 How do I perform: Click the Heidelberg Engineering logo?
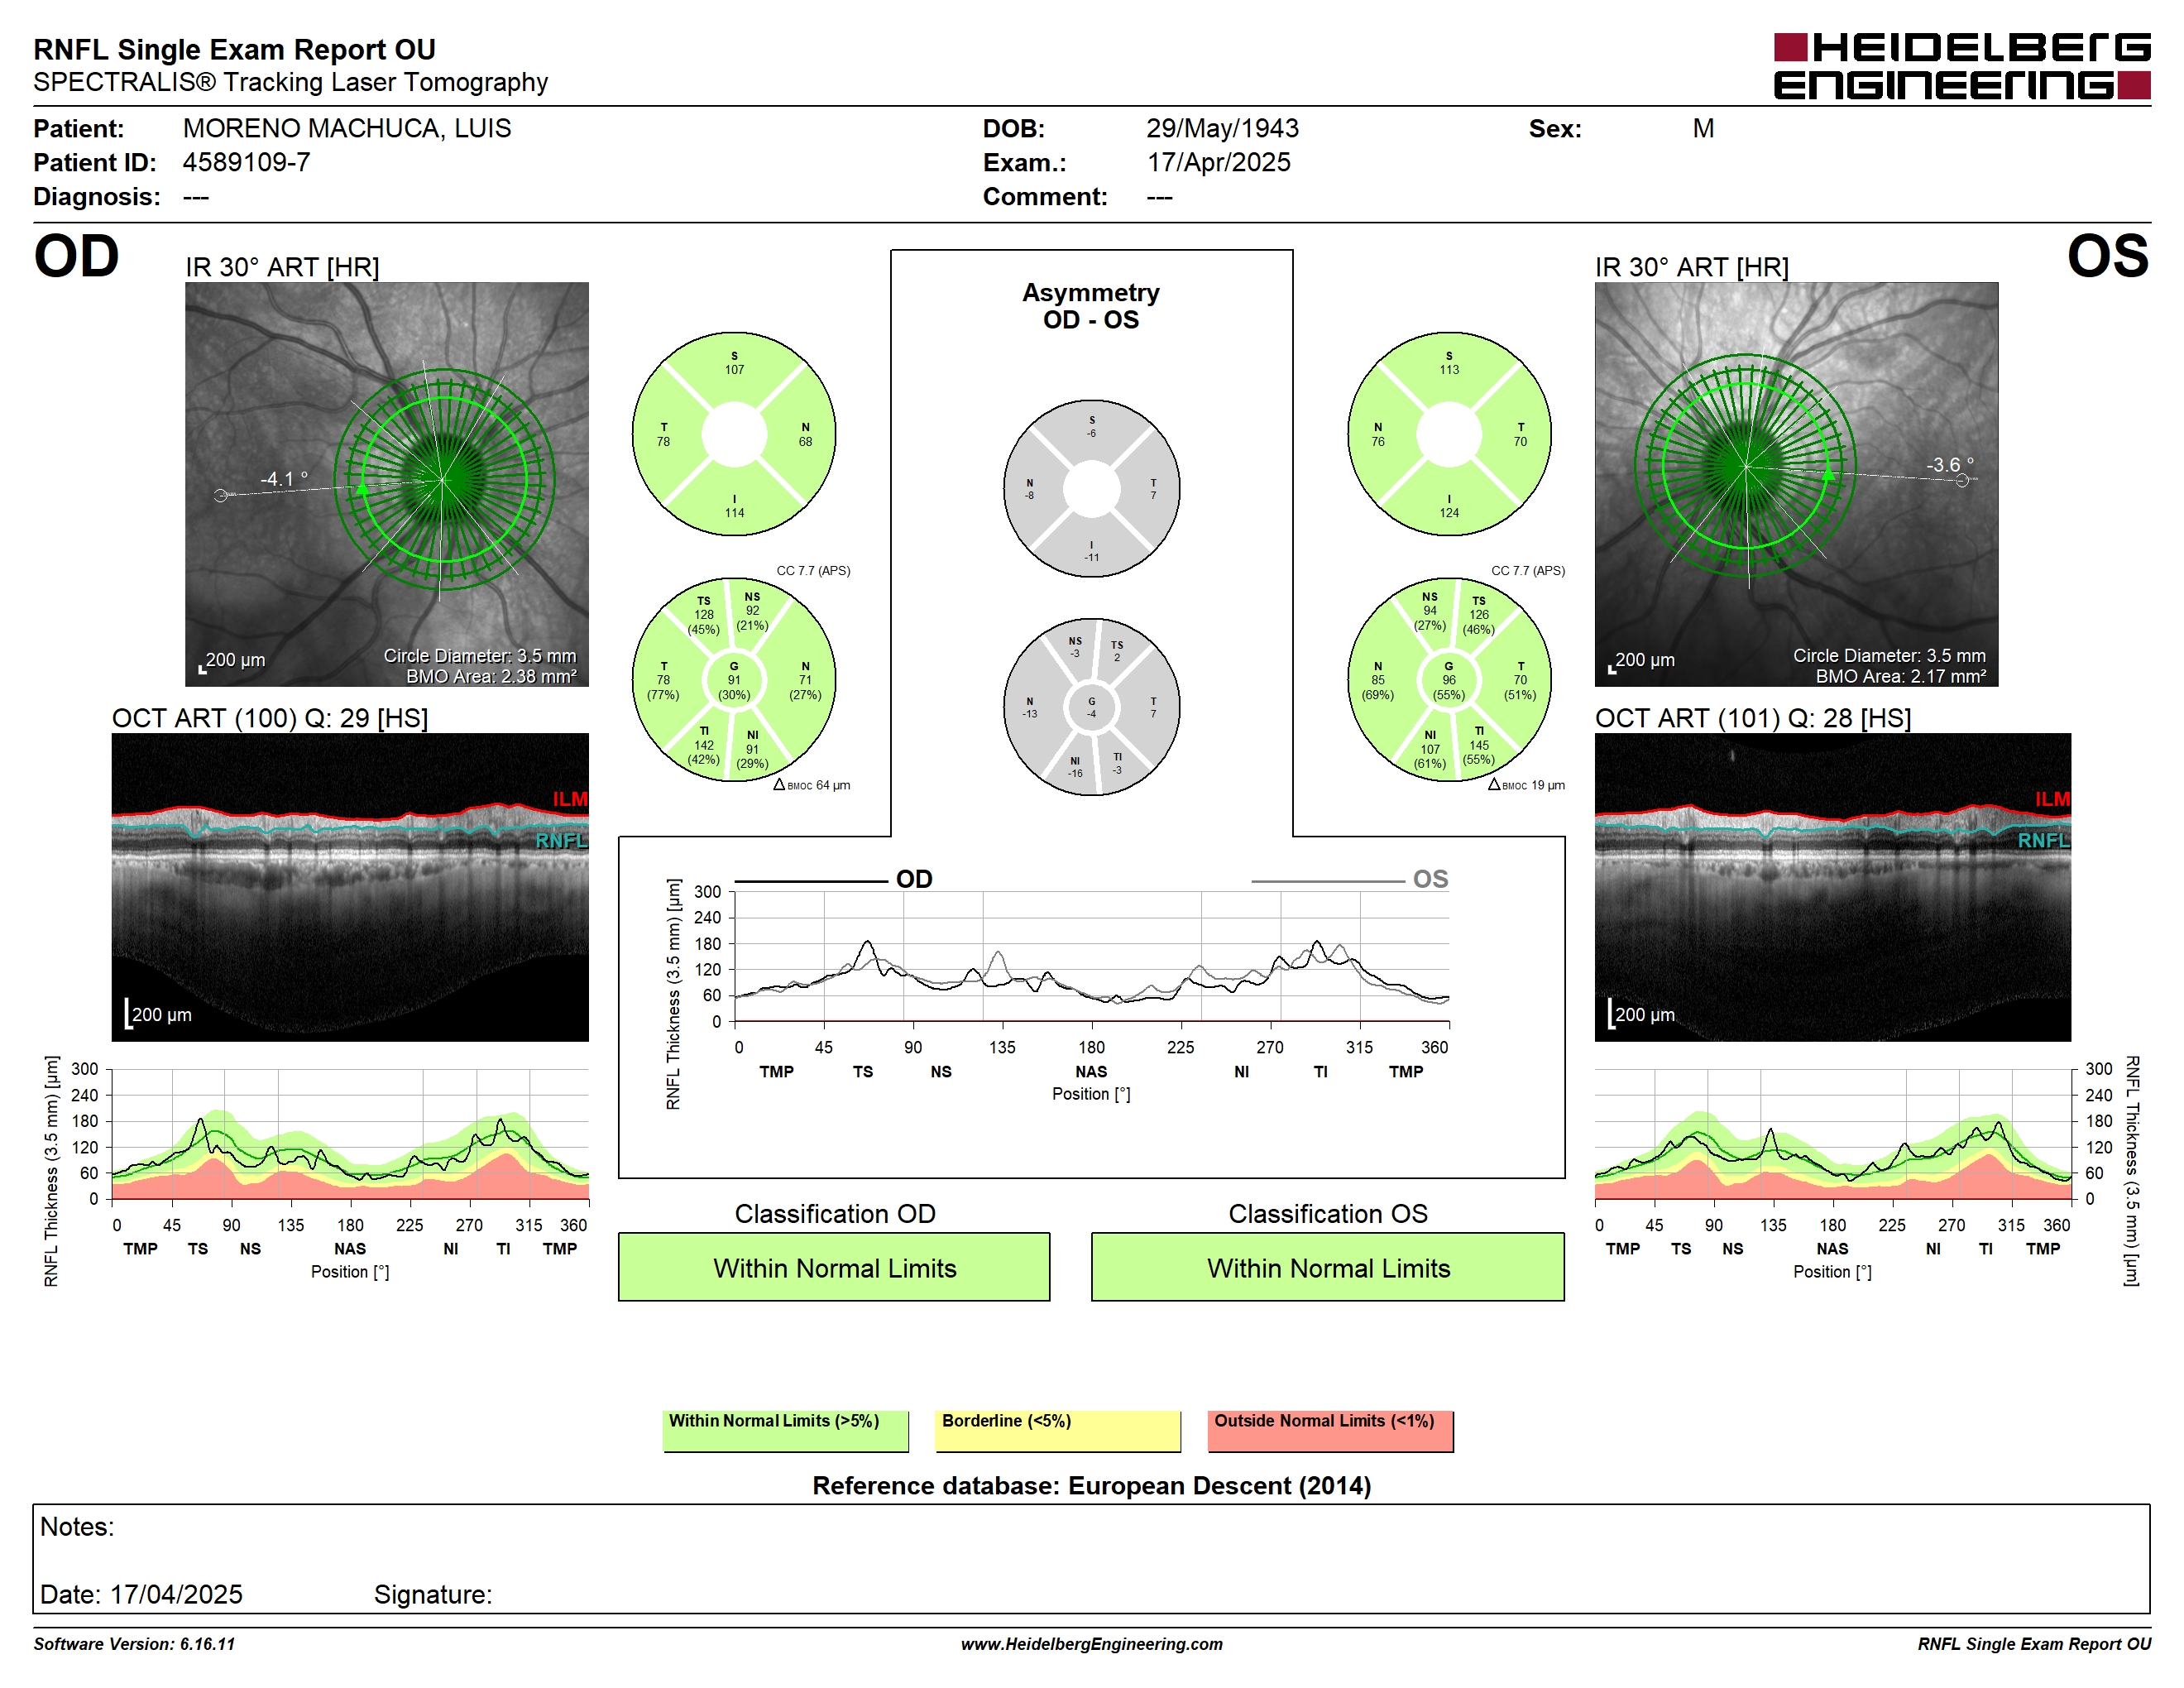point(1961,66)
